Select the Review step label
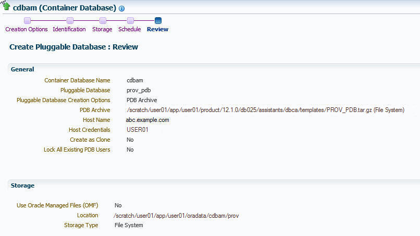The height and width of the screenshot is (236, 420). click(x=157, y=29)
